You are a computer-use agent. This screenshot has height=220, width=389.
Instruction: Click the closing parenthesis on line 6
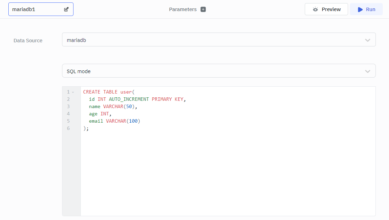point(85,128)
